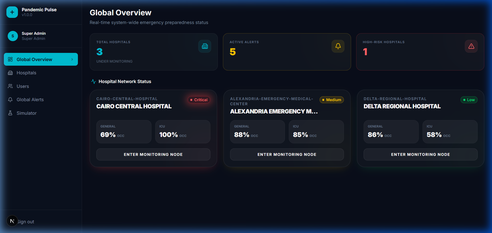The height and width of the screenshot is (233, 492).
Task: Click the Pandemic Pulse app name
Action: coord(39,10)
